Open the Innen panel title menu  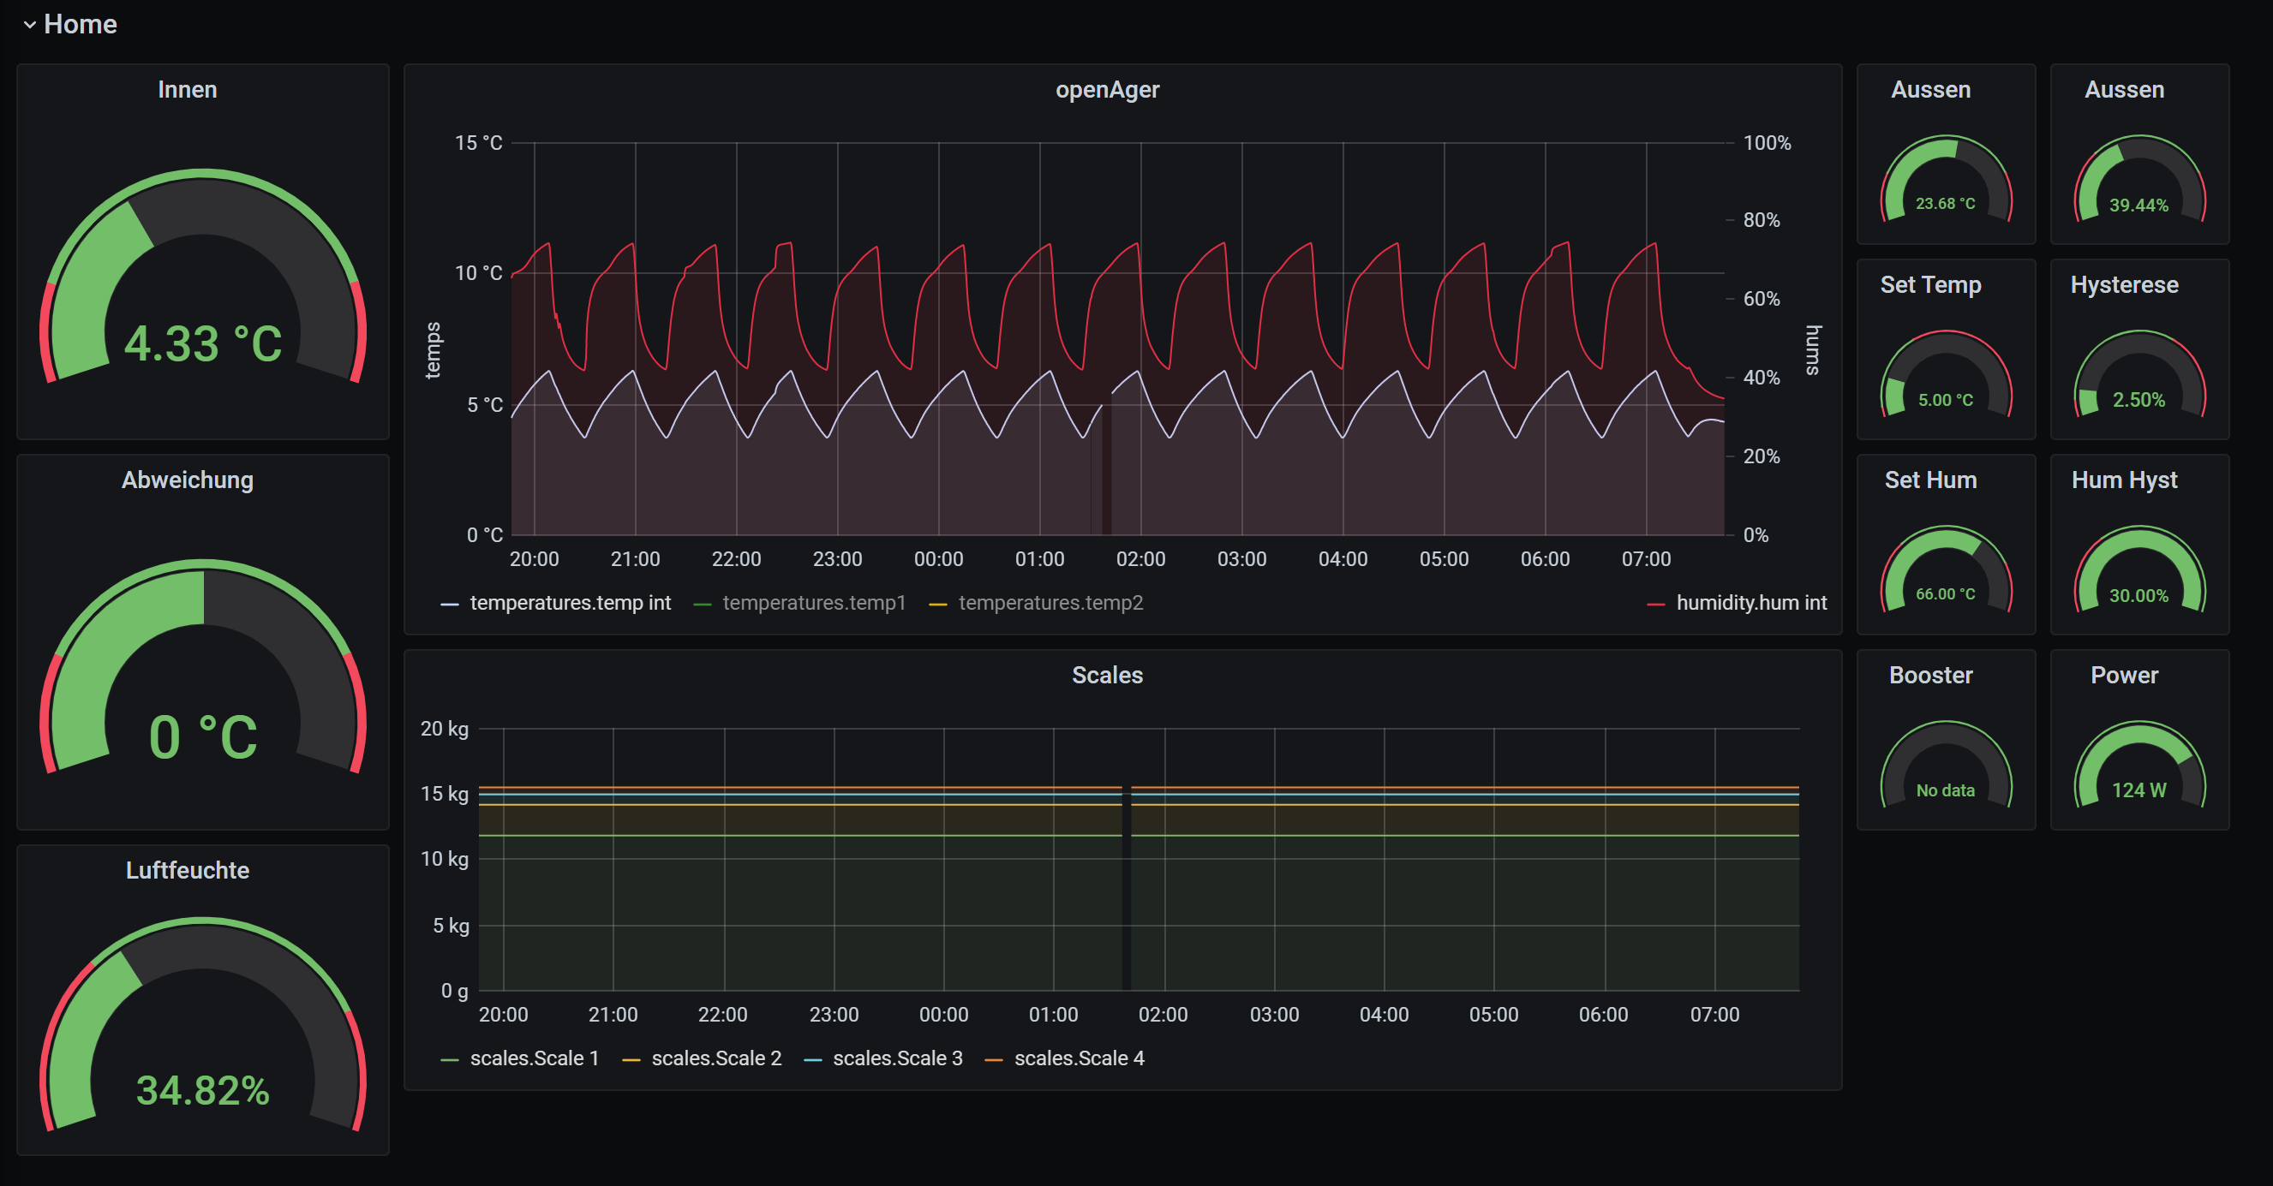[x=187, y=90]
